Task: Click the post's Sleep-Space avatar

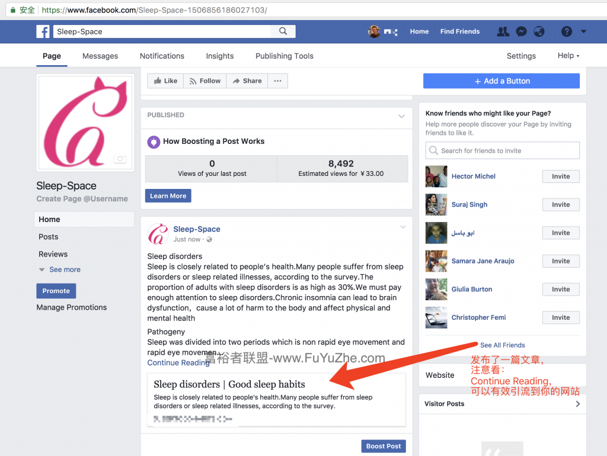Action: click(158, 233)
